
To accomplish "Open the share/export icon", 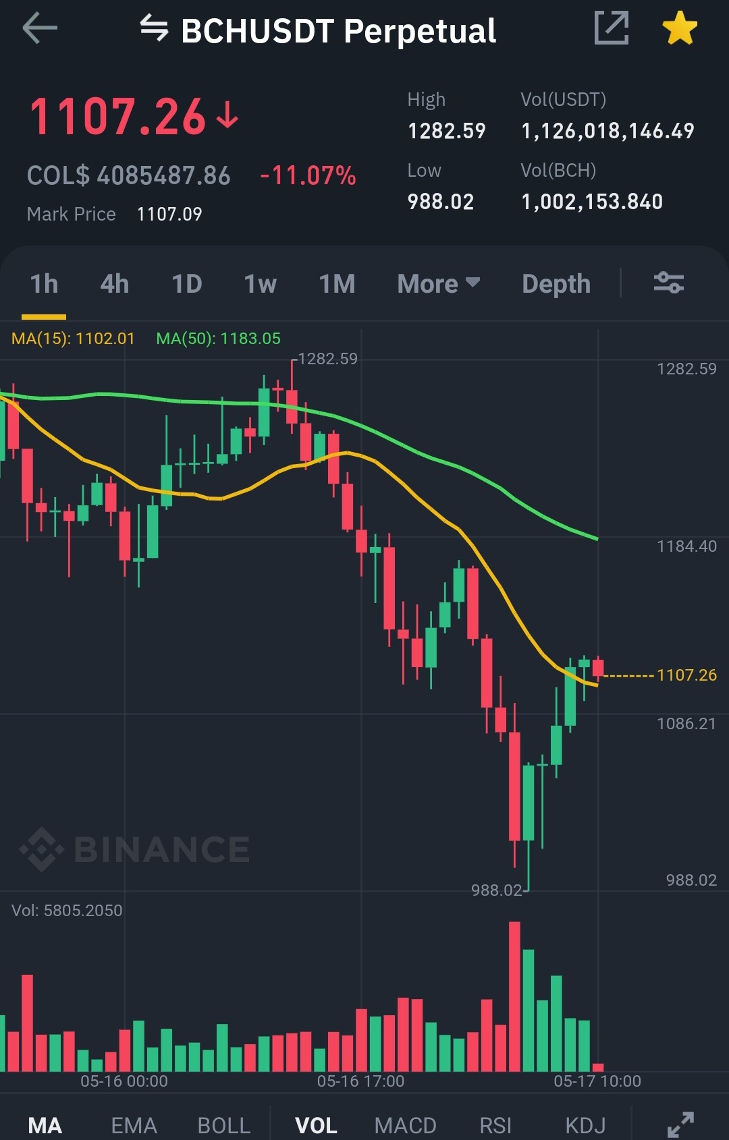I will [612, 28].
